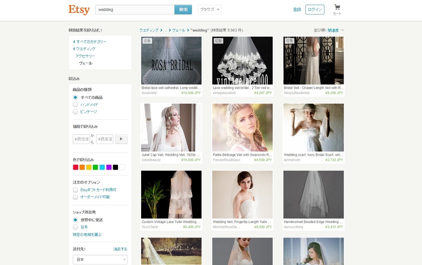This screenshot has height=265, width=422.
Task: Click the PowderBlueBijoux shop name
Action: [x=227, y=160]
